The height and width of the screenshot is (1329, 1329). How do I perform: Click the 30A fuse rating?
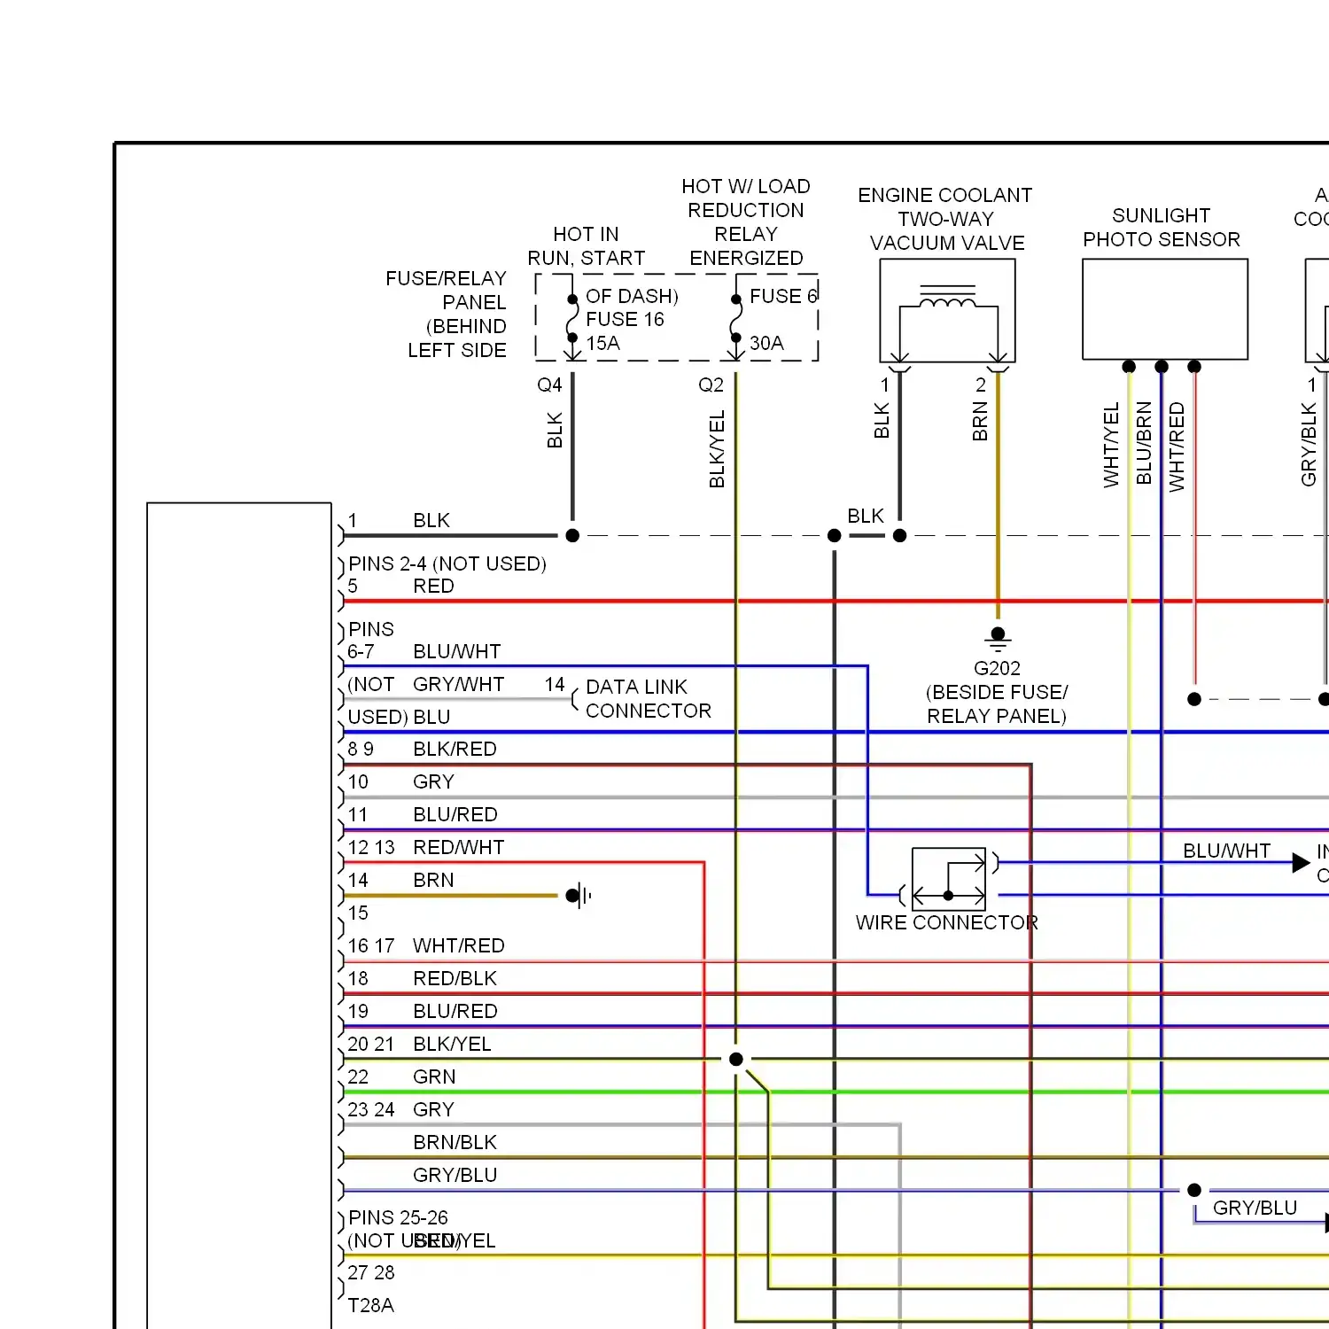click(766, 343)
